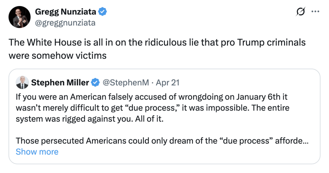The width and height of the screenshot is (329, 173).
Task: Click the "Those persecuted Americans" truncated line
Action: point(162,141)
